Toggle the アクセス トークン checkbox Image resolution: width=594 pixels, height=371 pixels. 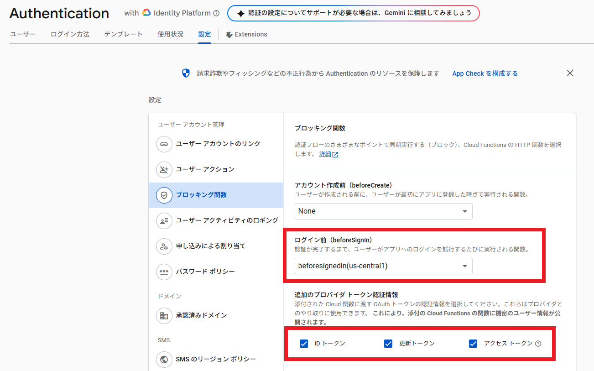tap(473, 344)
